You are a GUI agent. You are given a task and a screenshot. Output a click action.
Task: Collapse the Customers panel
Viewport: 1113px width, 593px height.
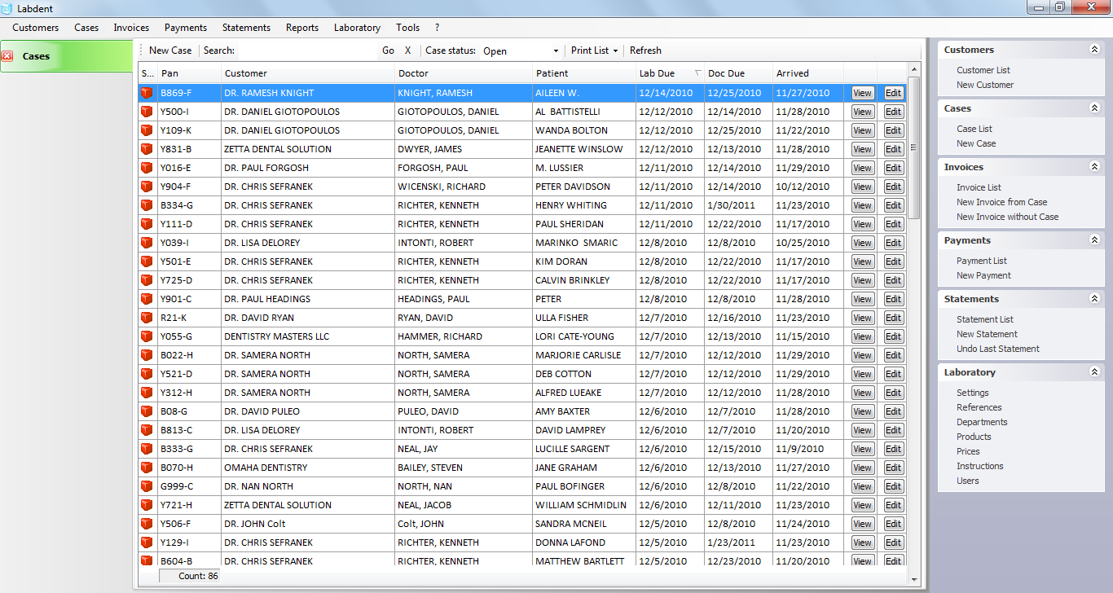coord(1094,50)
